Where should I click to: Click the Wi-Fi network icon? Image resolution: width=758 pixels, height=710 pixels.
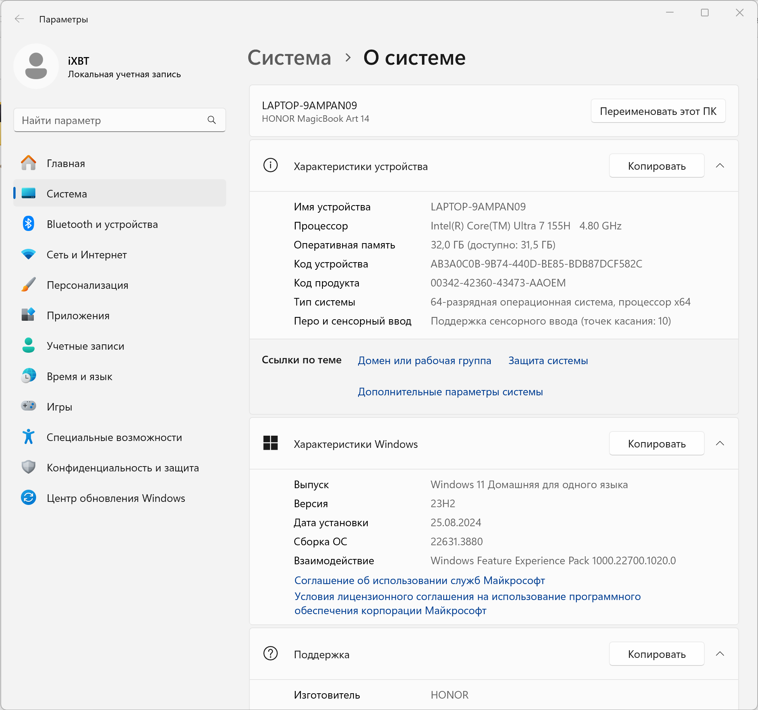pos(28,254)
